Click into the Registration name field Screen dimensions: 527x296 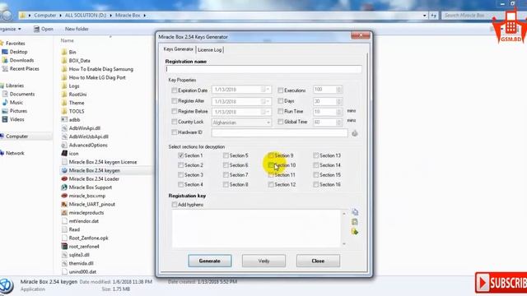[263, 69]
